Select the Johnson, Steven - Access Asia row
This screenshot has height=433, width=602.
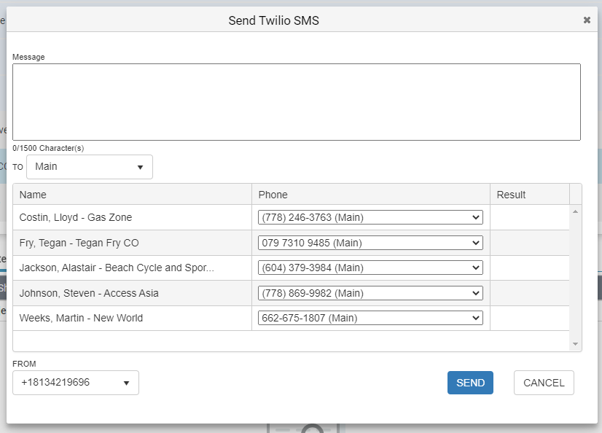click(x=291, y=293)
